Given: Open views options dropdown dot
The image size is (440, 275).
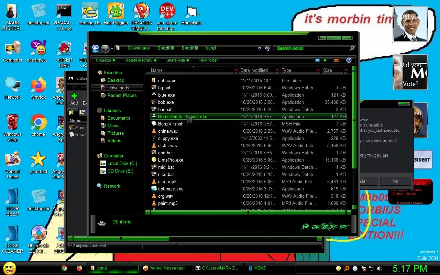Looking at the screenshot, I should 325,60.
